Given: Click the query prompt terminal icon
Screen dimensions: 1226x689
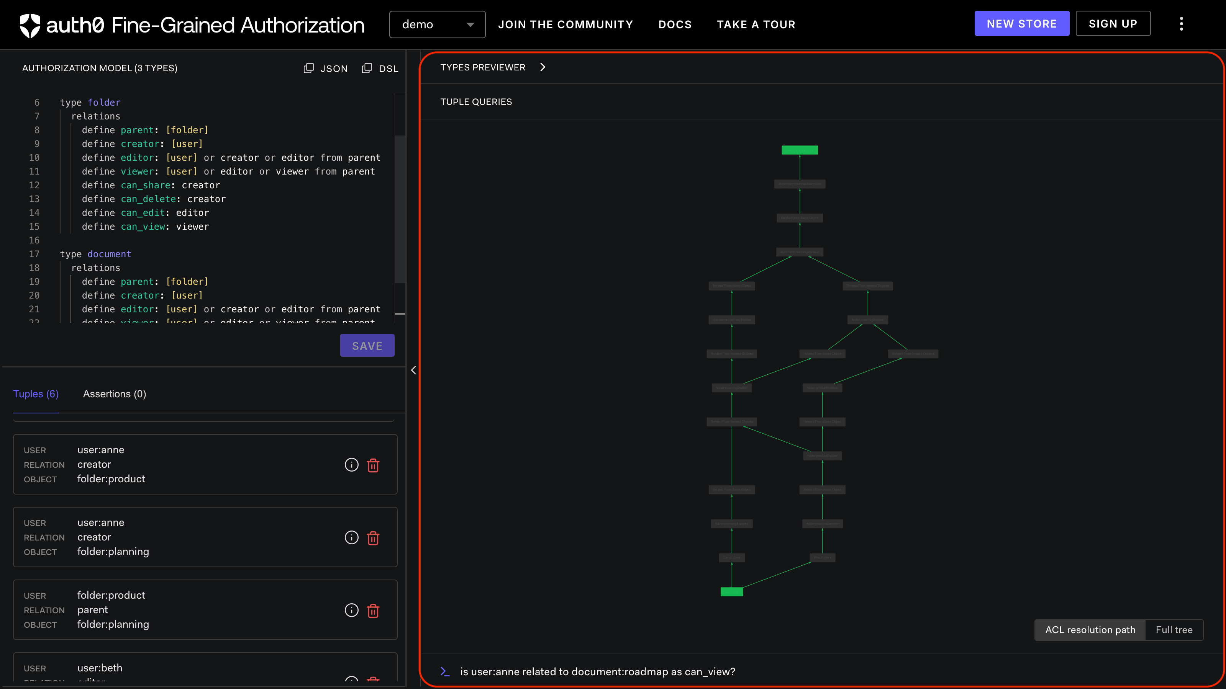Looking at the screenshot, I should 444,671.
